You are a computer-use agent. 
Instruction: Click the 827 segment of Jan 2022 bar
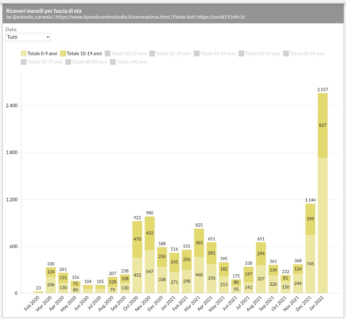tap(323, 125)
